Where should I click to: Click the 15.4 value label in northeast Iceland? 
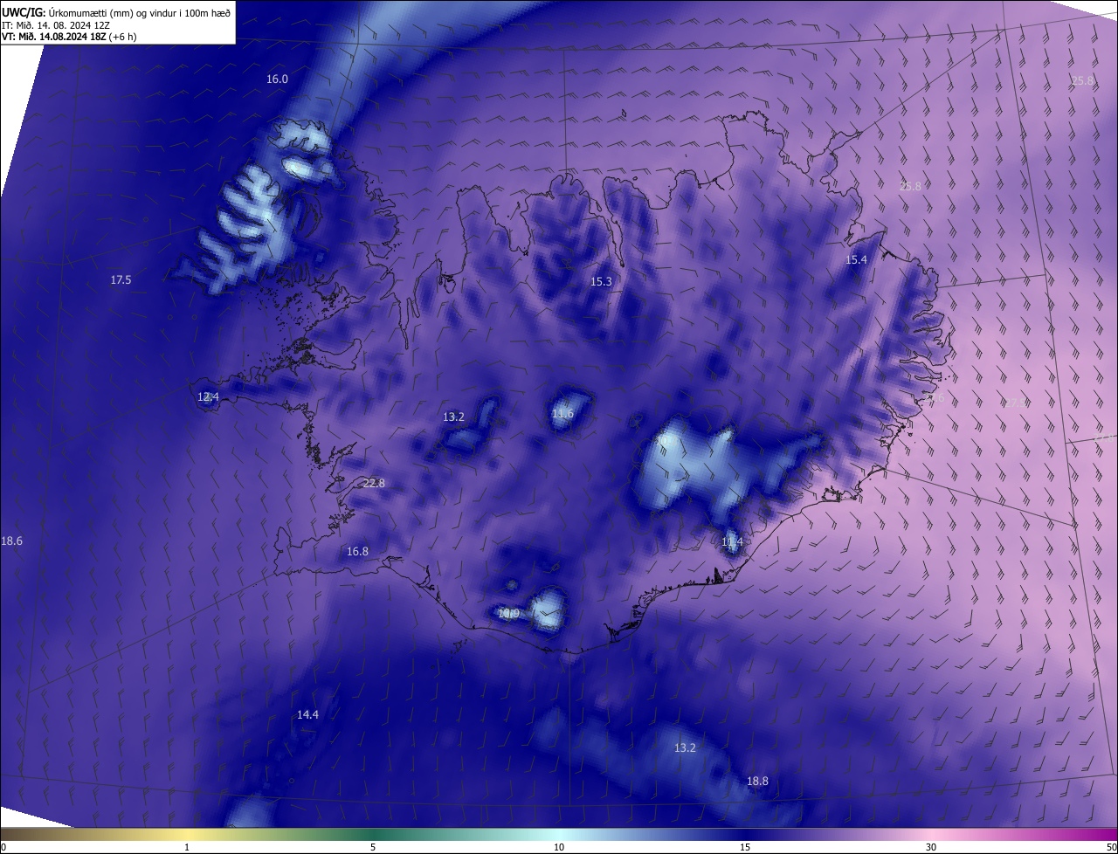coord(856,259)
